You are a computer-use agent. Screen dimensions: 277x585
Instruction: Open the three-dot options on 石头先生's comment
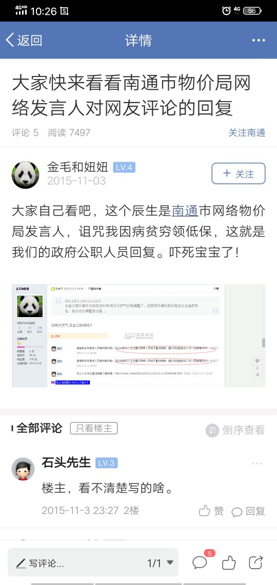[x=257, y=464]
